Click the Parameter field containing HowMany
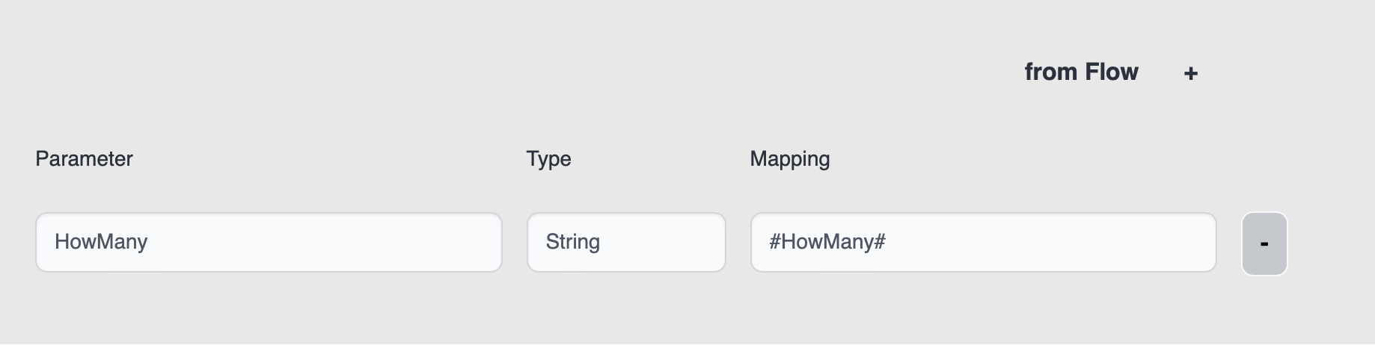The width and height of the screenshot is (1375, 345). click(x=269, y=242)
